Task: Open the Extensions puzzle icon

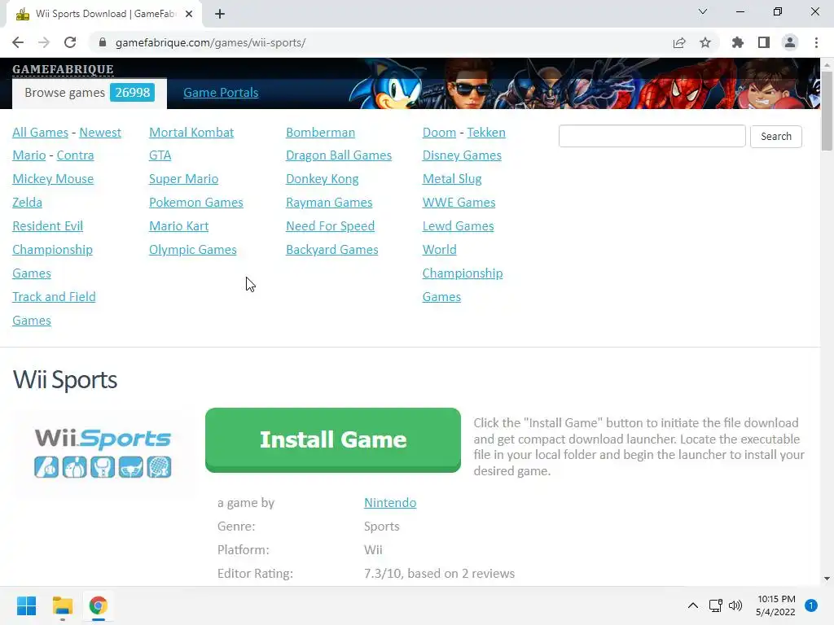Action: 738,42
